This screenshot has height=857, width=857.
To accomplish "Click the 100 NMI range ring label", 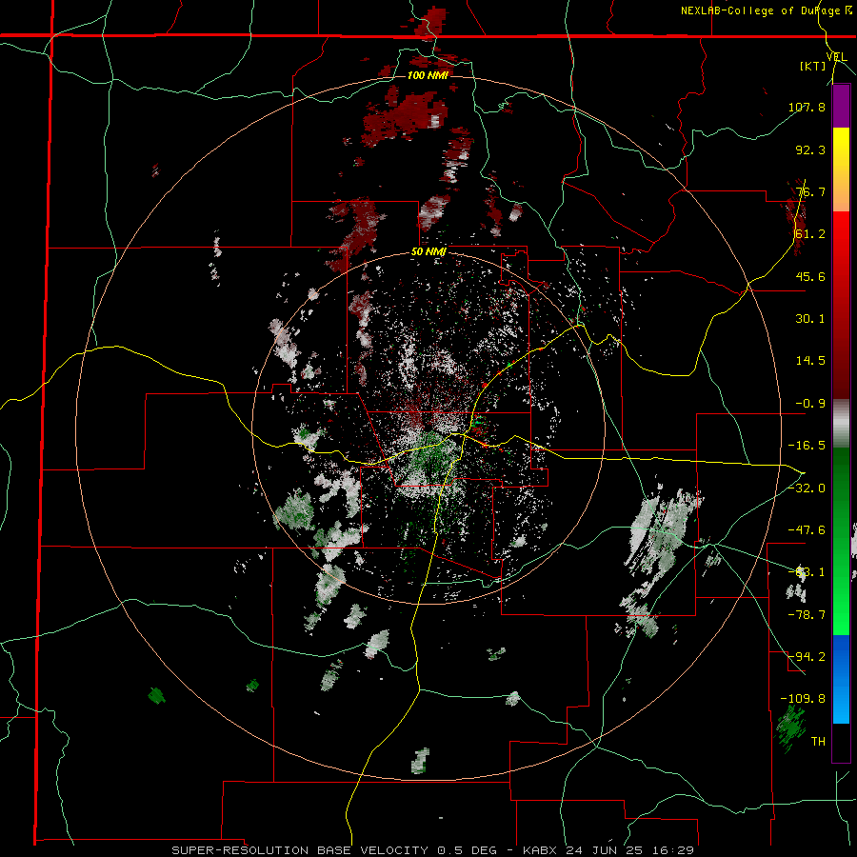I will coord(428,75).
